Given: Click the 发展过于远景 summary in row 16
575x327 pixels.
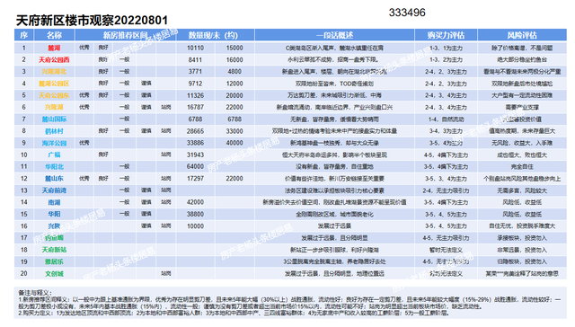Looking at the screenshot, I should click(x=334, y=226).
